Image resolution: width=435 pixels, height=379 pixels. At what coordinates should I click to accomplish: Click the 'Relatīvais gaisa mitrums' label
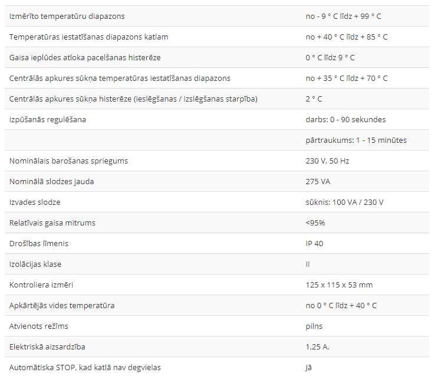pyautogui.click(x=52, y=223)
